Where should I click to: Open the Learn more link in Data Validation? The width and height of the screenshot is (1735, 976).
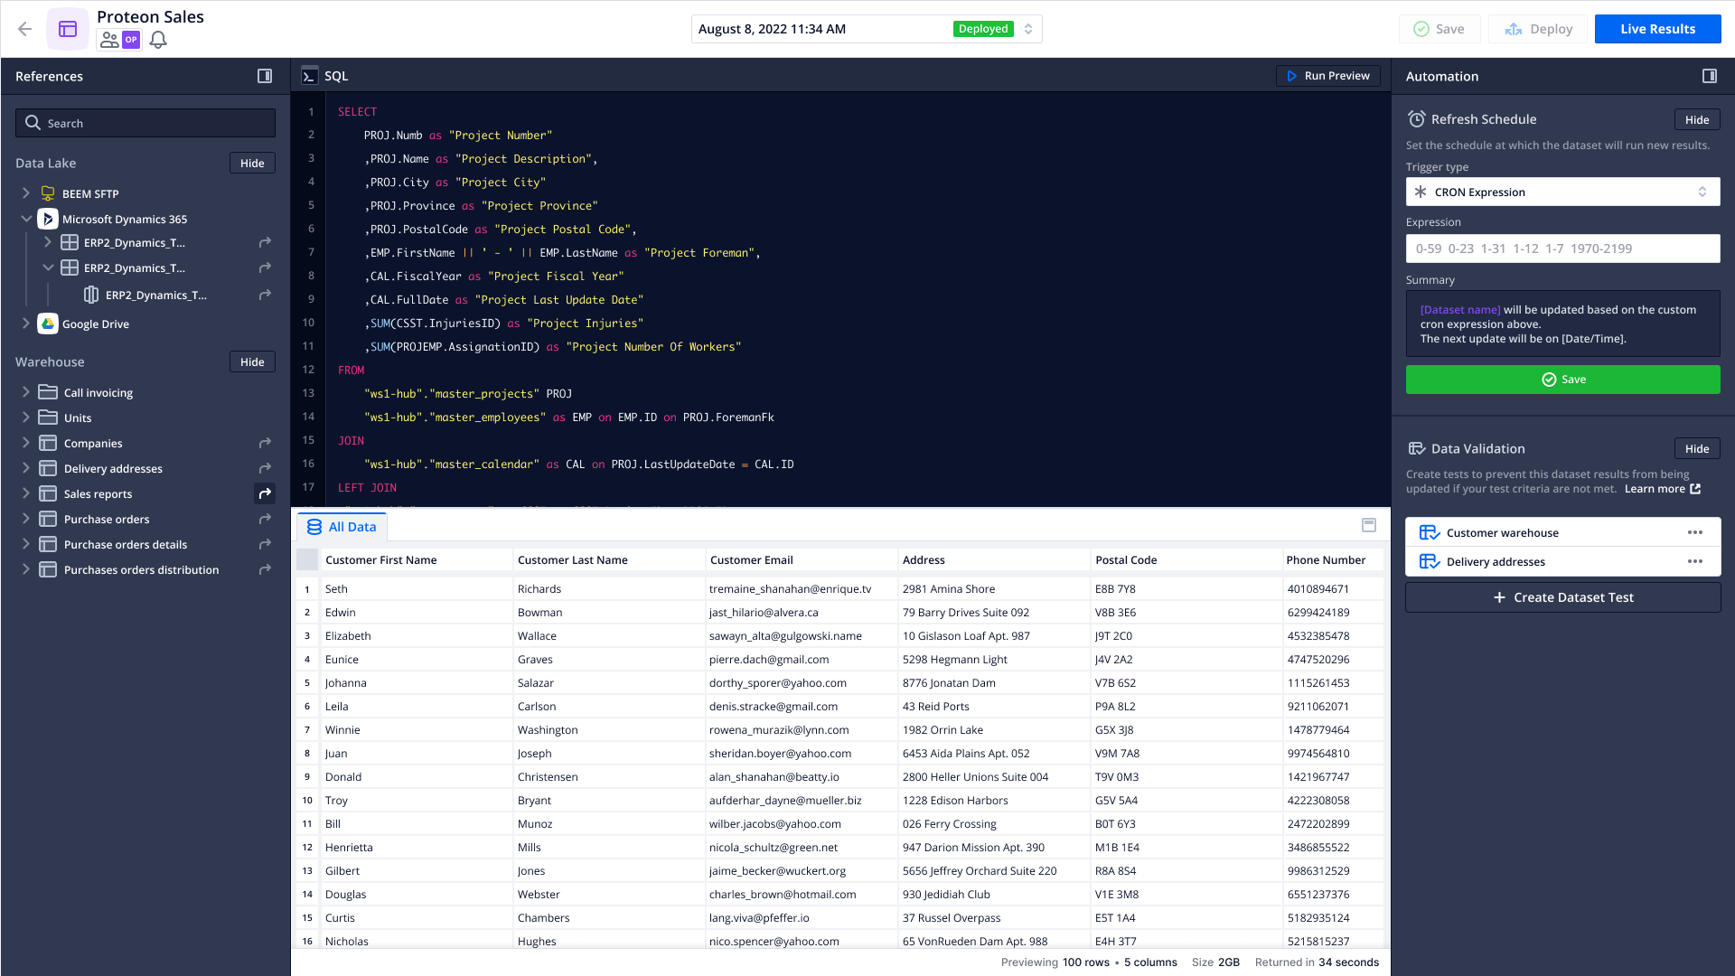pos(1656,488)
